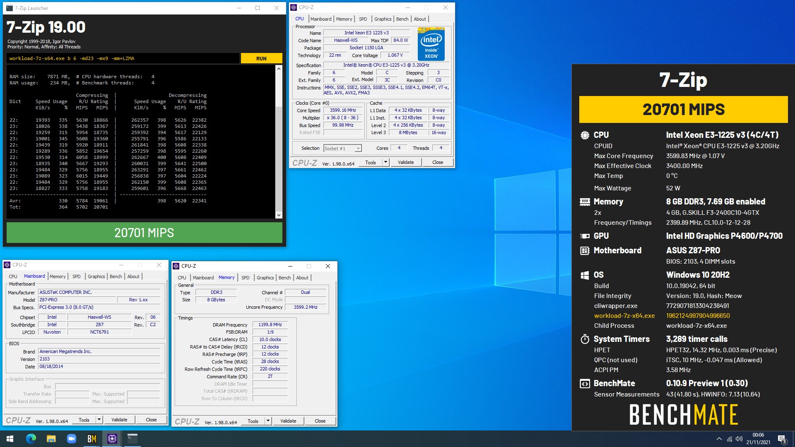This screenshot has width=795, height=447.
Task: Click Close in top CPU-Z window
Action: coord(438,162)
